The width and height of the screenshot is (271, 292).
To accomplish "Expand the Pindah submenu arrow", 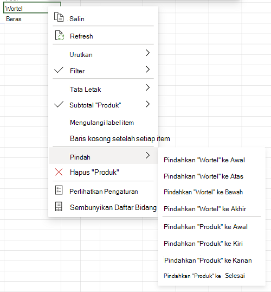I will click(x=147, y=155).
